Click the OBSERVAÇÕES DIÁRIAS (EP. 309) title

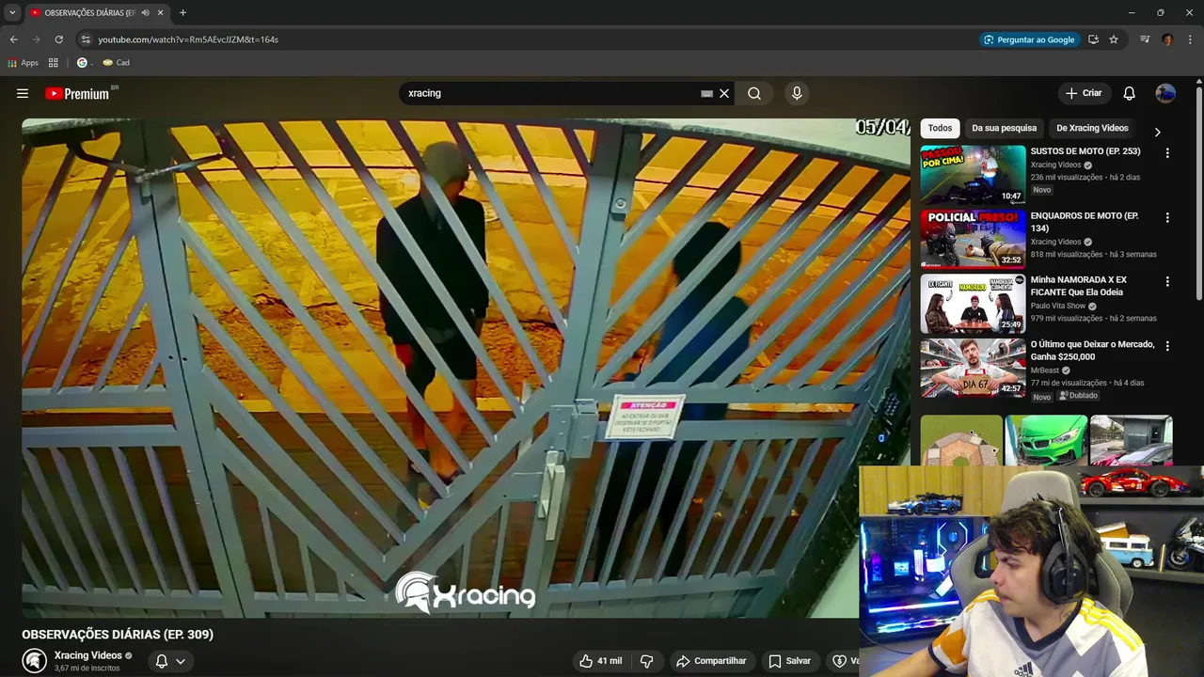pos(118,635)
